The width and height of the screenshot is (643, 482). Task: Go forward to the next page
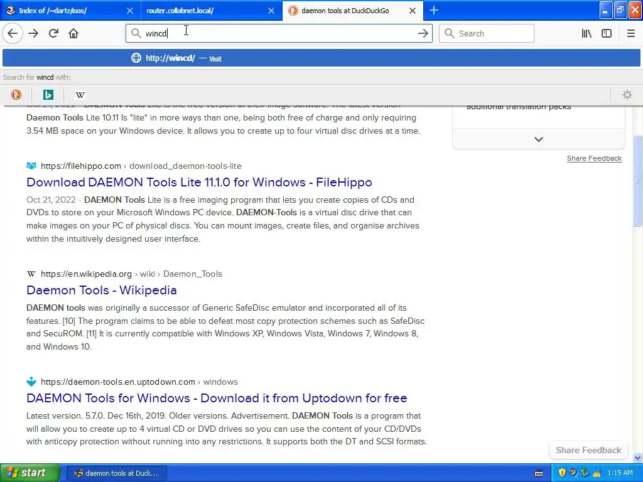point(33,33)
